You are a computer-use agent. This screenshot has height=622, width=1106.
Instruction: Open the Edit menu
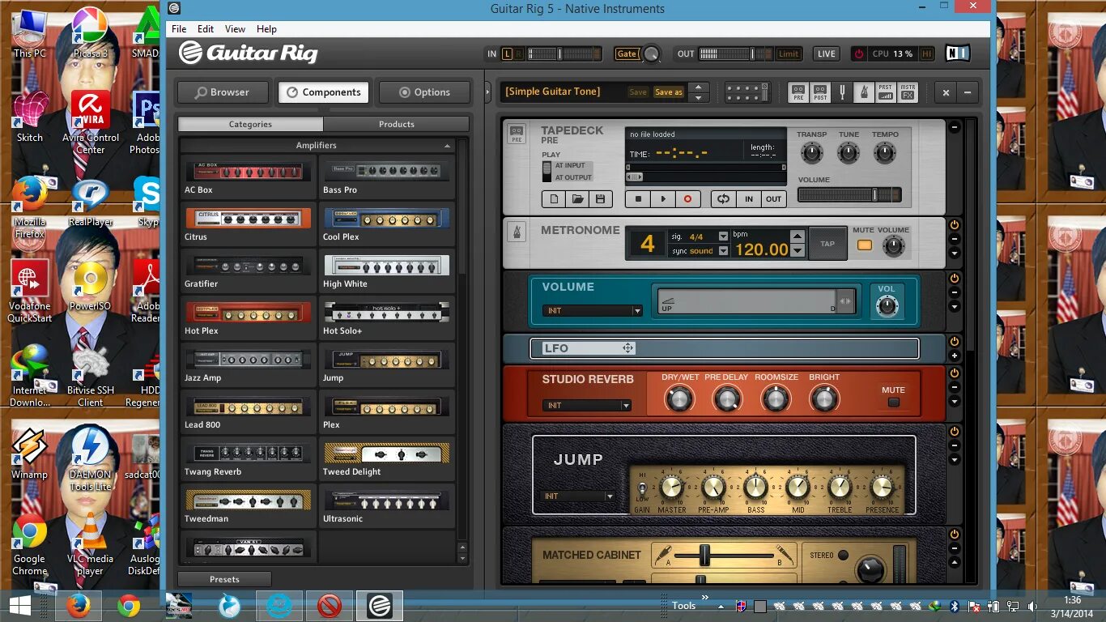[206, 28]
